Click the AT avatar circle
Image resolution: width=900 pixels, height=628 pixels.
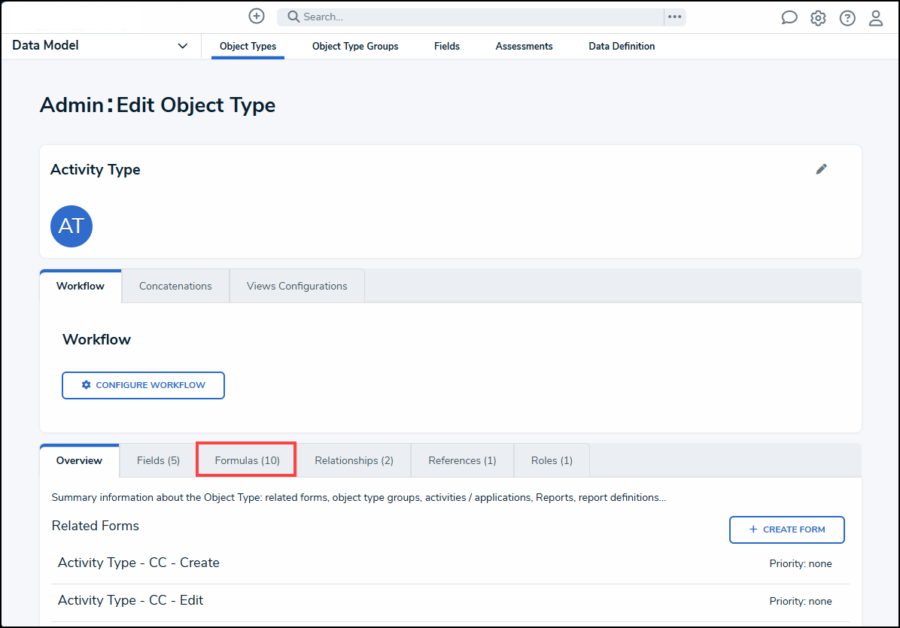(71, 226)
